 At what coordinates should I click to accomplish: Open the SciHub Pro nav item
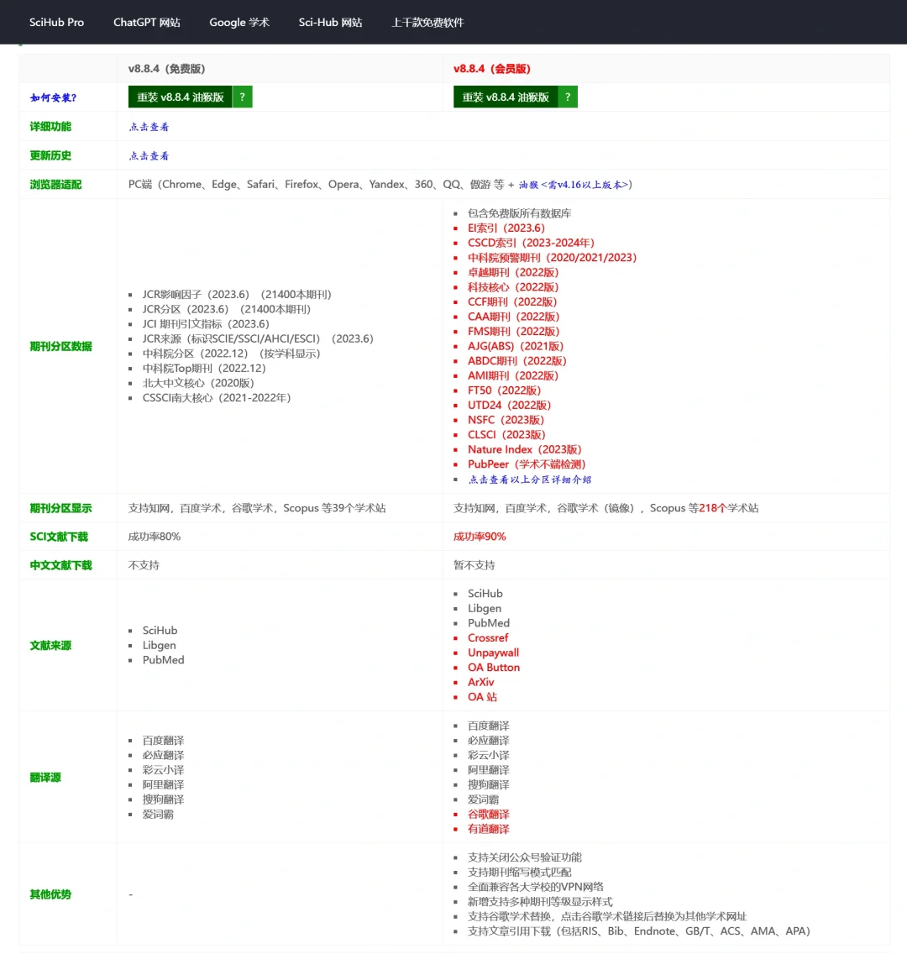(56, 23)
